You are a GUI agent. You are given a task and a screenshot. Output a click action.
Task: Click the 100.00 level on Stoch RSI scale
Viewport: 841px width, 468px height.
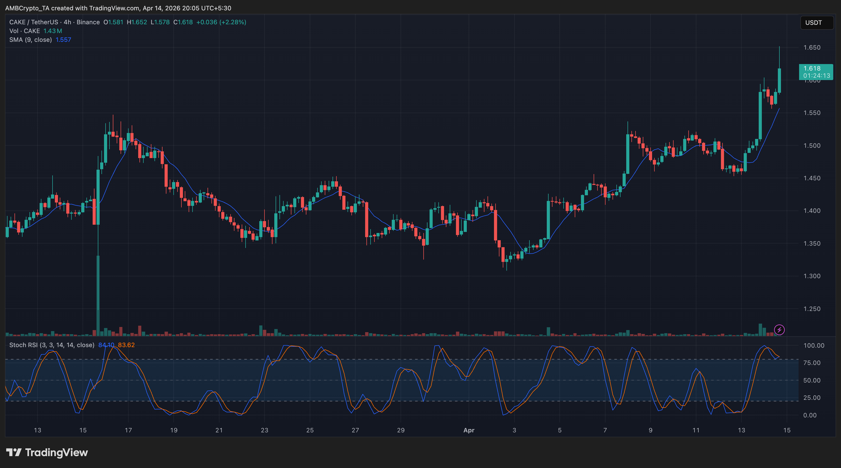point(814,346)
